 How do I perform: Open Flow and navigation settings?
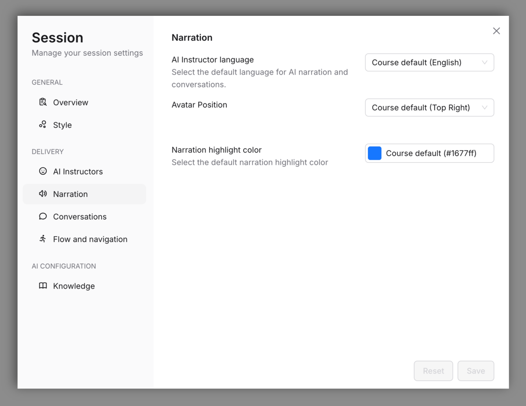coord(90,239)
